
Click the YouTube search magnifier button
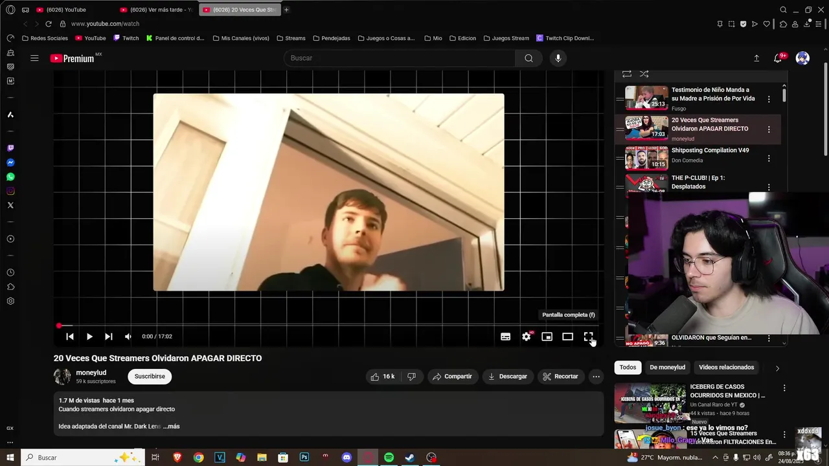529,58
